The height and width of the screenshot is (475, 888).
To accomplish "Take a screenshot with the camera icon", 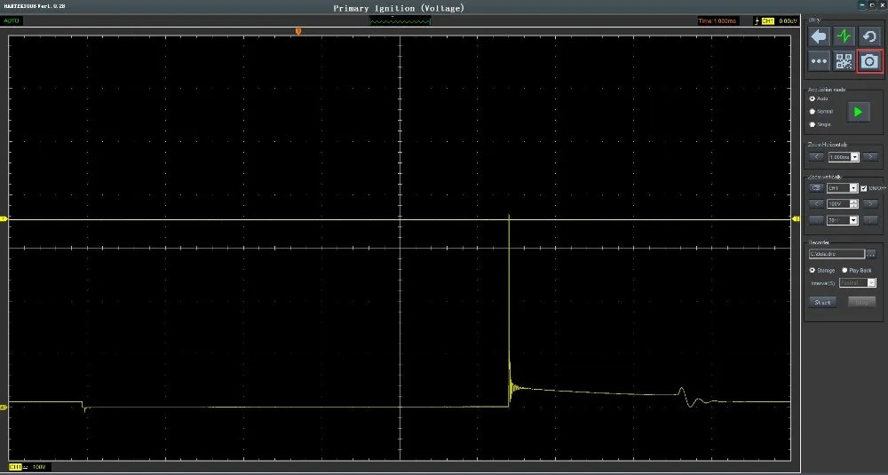I will tap(869, 61).
